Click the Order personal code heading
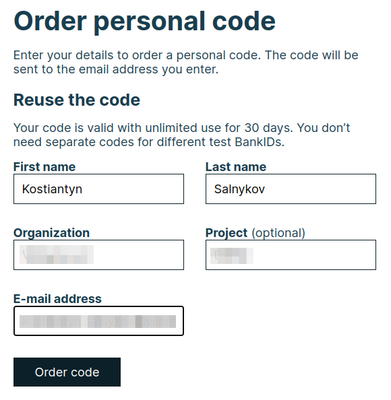The image size is (391, 400). 144,22
